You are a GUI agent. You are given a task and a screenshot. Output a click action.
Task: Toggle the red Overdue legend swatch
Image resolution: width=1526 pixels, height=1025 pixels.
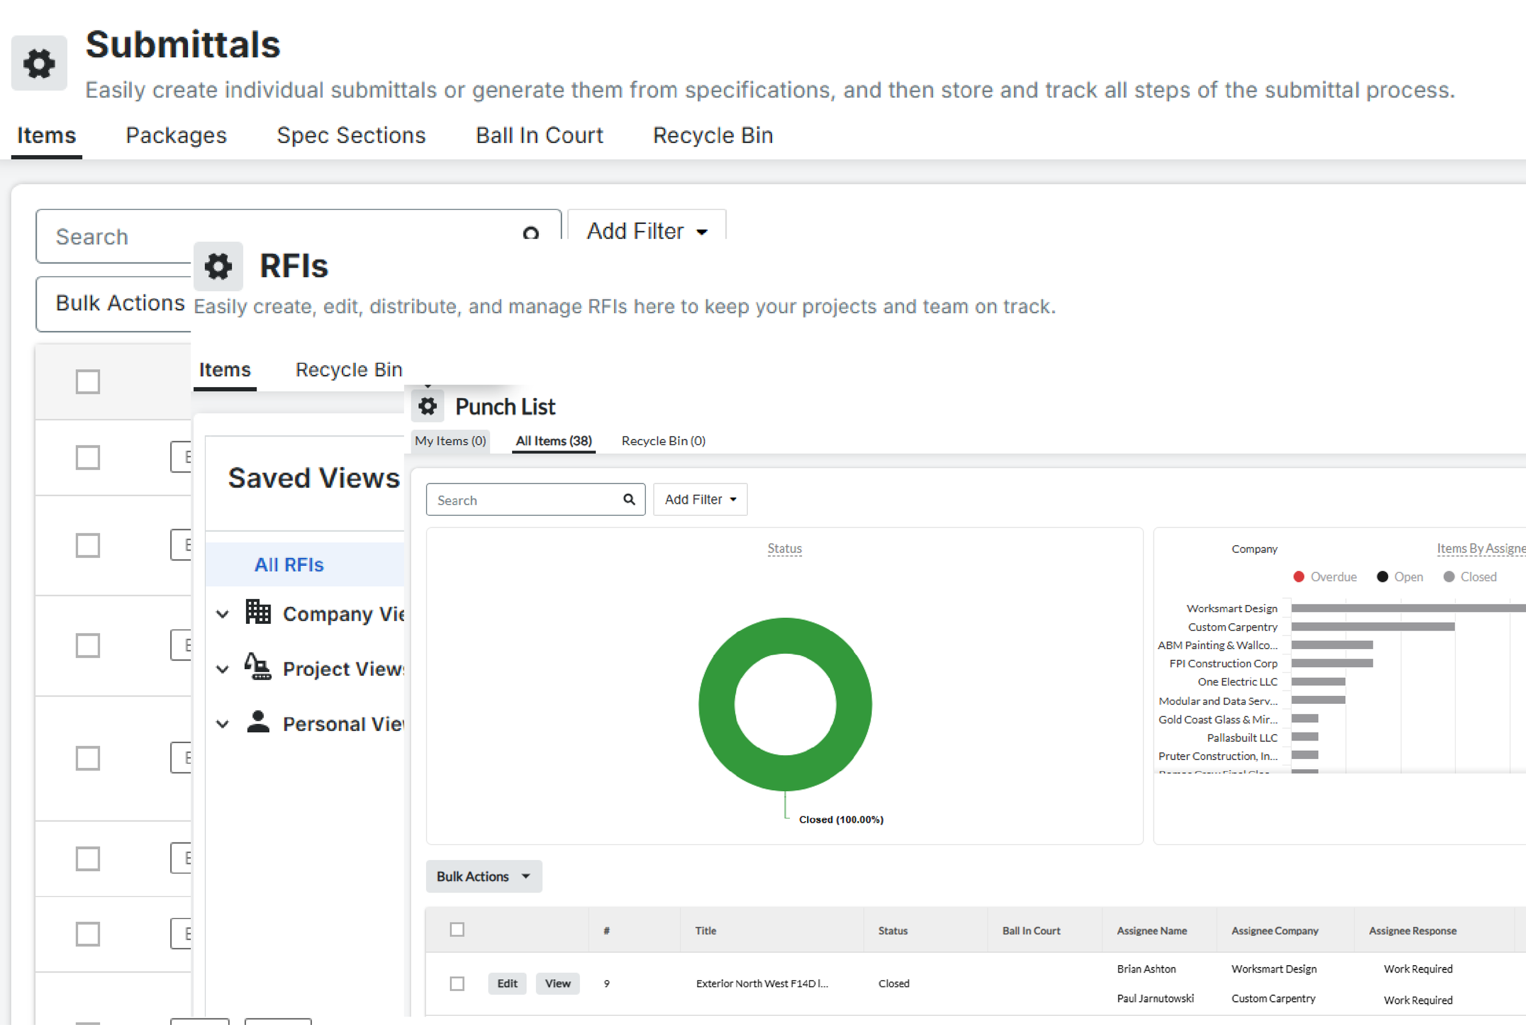point(1298,576)
